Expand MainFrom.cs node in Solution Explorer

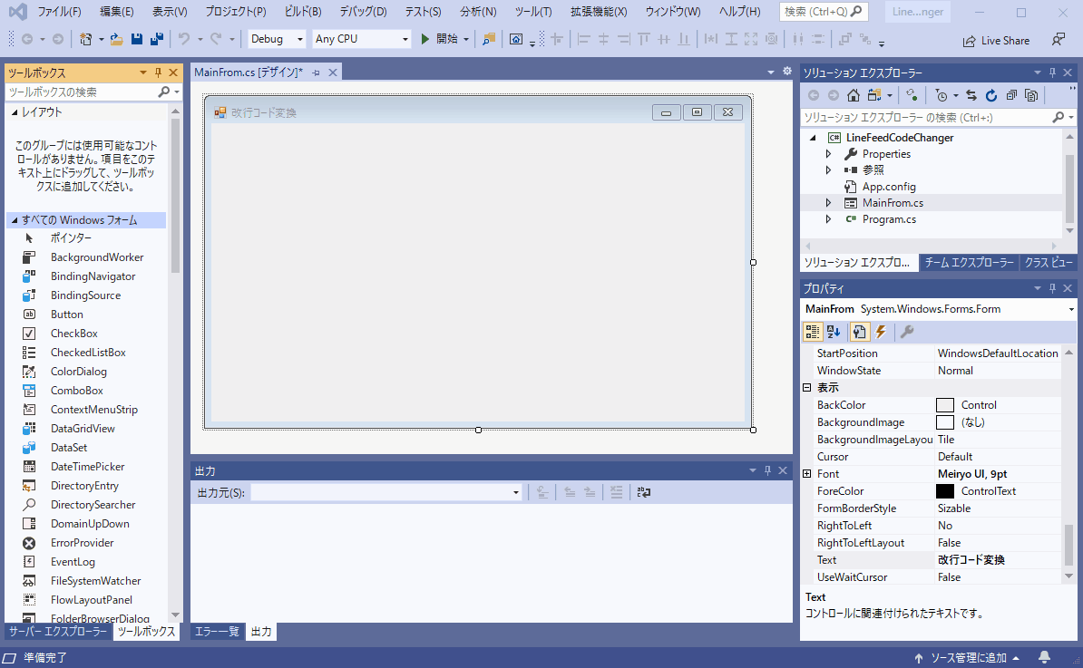coord(829,203)
